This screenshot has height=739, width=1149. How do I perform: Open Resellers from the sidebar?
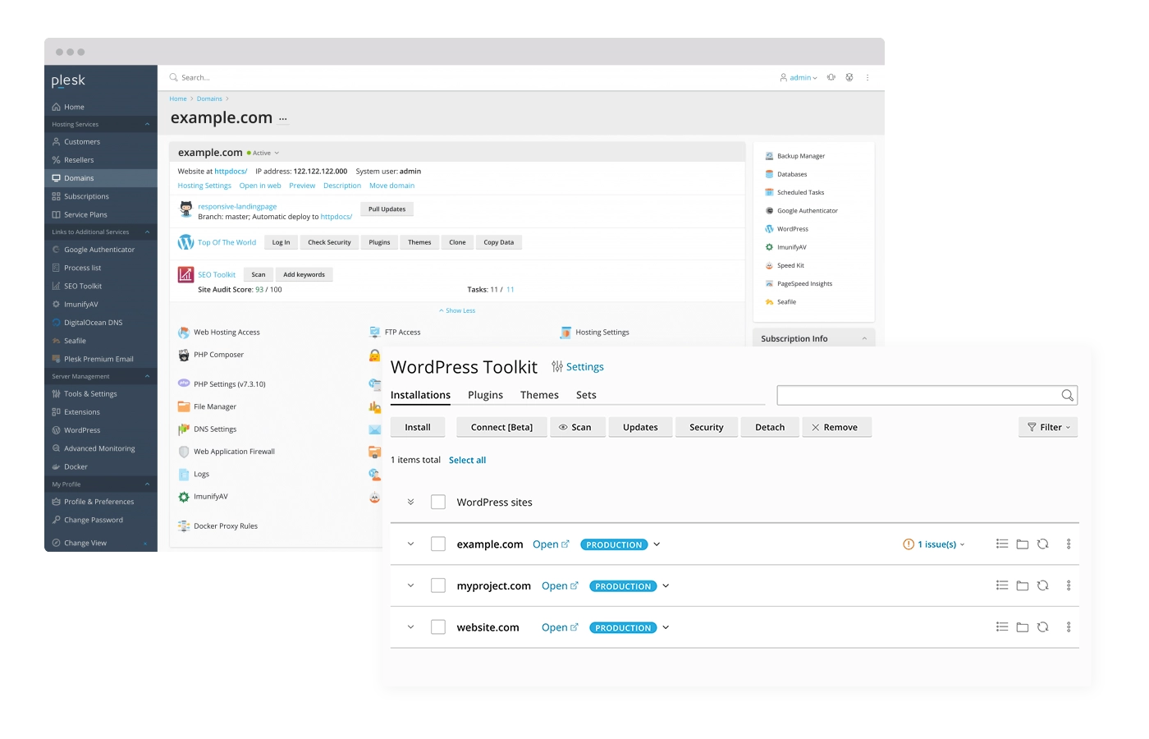tap(79, 160)
